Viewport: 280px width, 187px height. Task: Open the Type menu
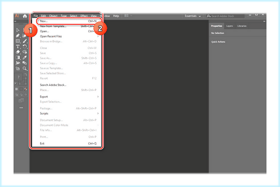click(x=63, y=16)
